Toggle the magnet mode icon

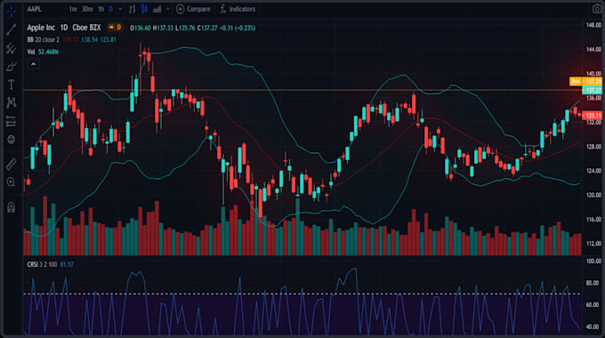click(12, 207)
